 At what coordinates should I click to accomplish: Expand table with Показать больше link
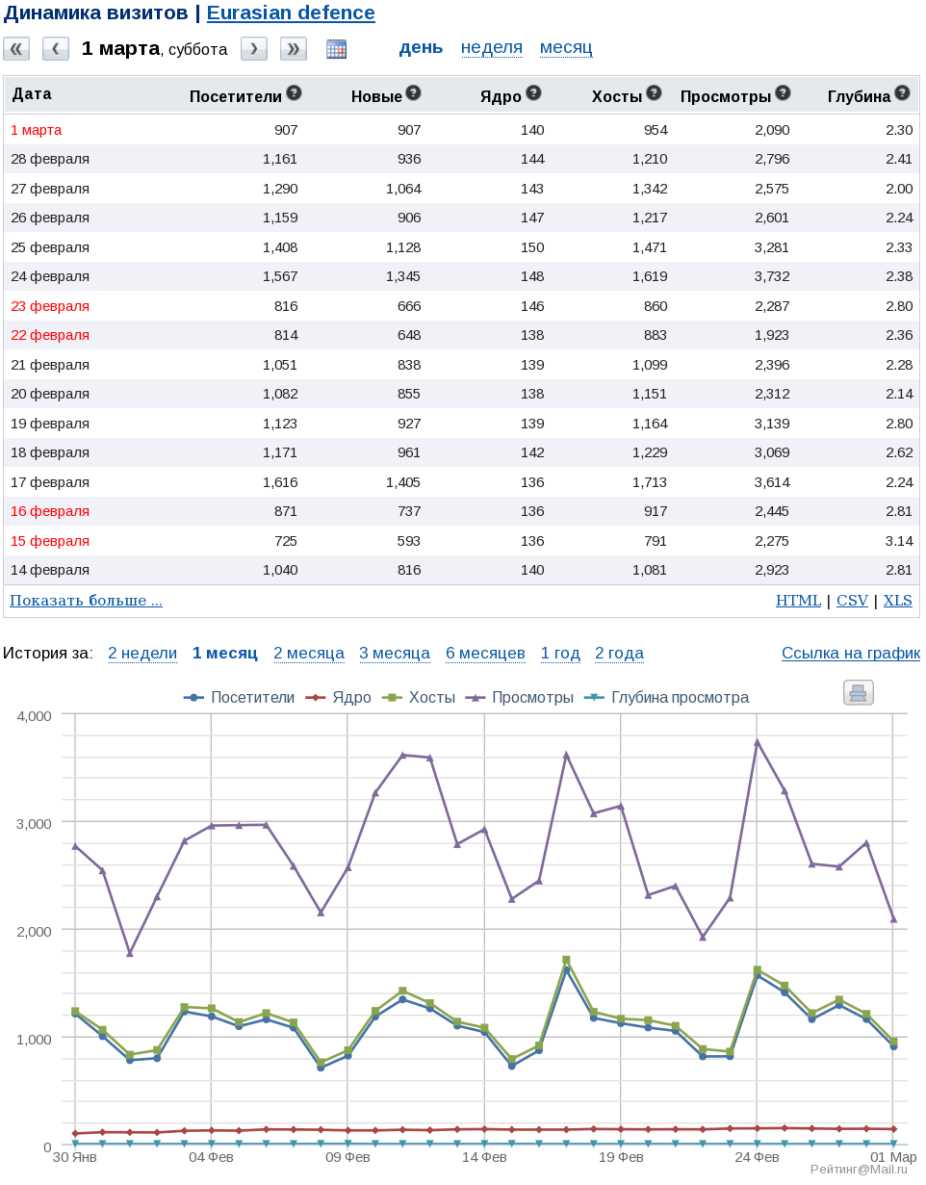coord(86,601)
